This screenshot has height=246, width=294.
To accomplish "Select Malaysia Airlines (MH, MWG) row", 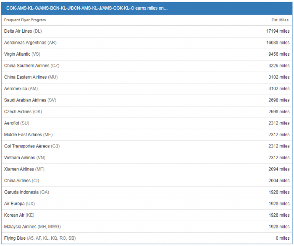I will [147, 227].
